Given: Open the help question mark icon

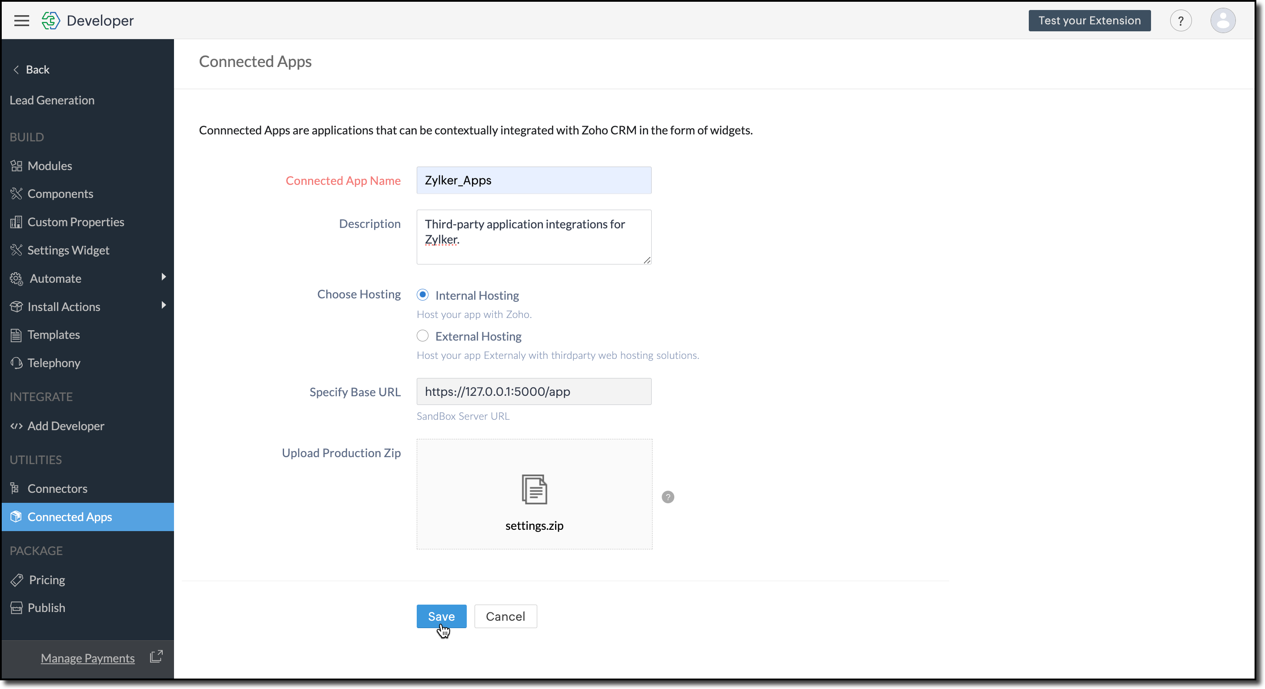Looking at the screenshot, I should [x=1180, y=20].
